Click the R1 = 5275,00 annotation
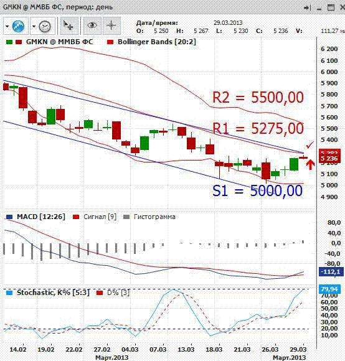 pyautogui.click(x=258, y=128)
